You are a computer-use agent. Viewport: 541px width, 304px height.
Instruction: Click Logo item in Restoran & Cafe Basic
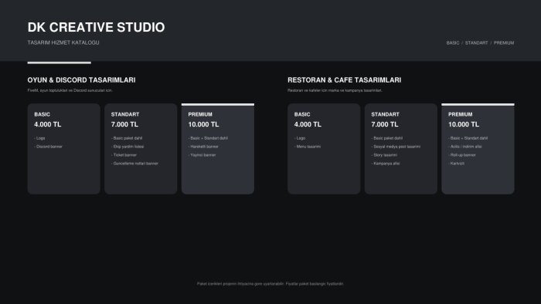click(x=300, y=138)
